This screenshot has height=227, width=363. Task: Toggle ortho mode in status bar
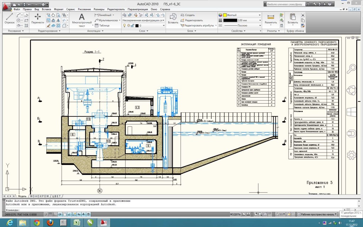(x=55, y=215)
